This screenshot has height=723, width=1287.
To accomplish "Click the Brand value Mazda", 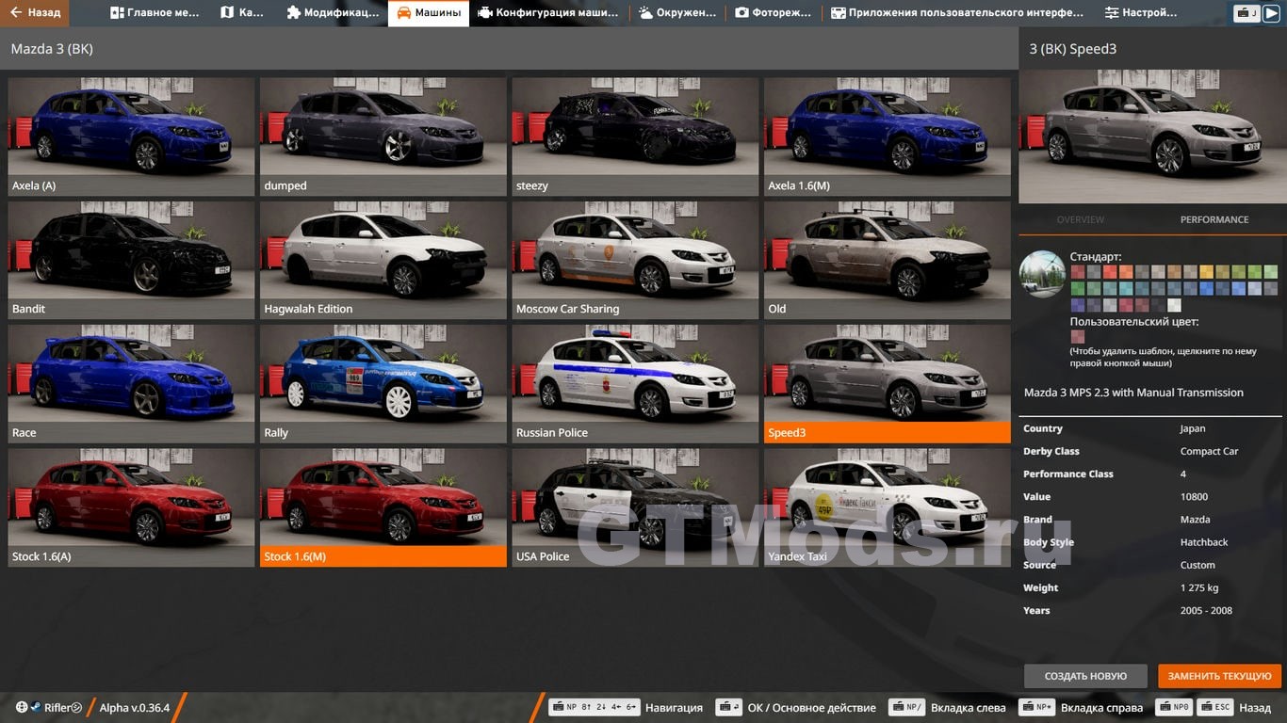I will tap(1196, 519).
